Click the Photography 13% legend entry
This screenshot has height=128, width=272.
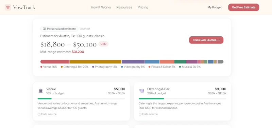pyautogui.click(x=105, y=67)
